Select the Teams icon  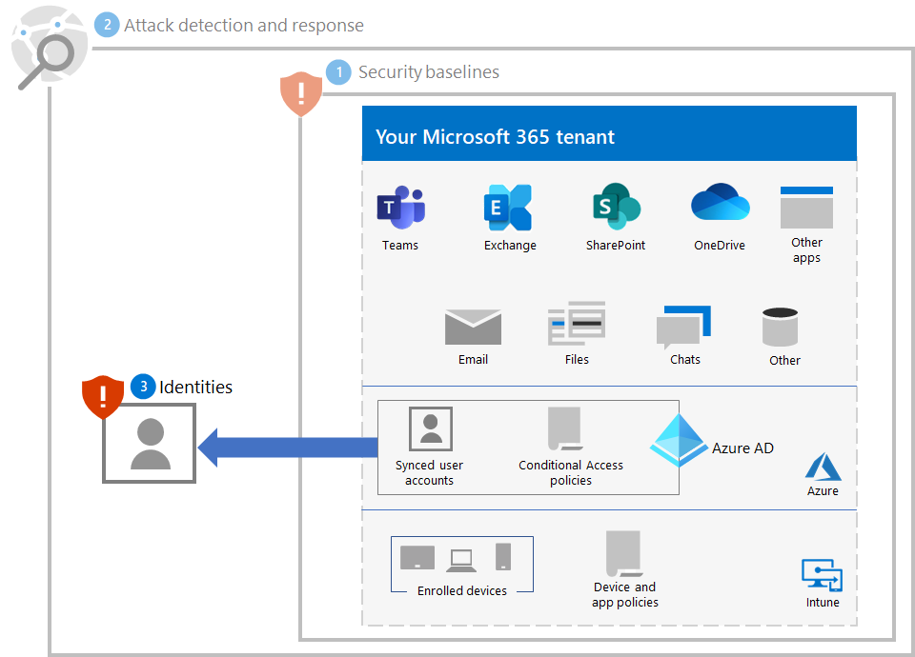pos(400,204)
